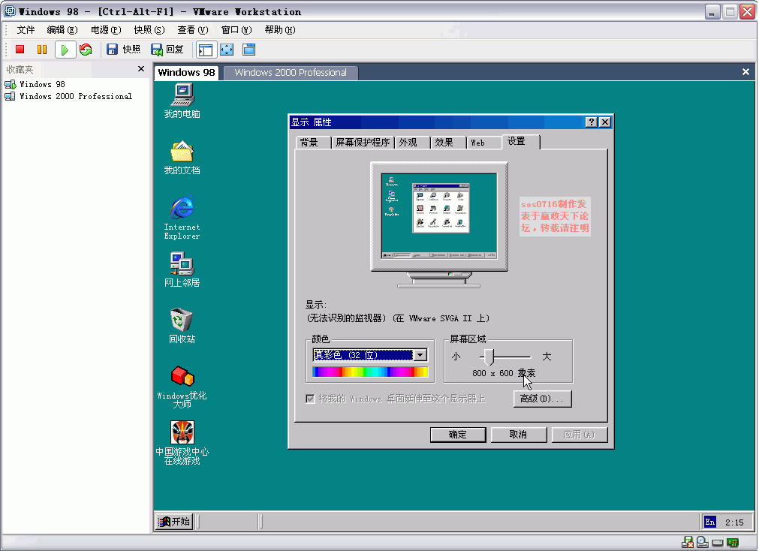Open the 编辑 menu
This screenshot has height=551, width=759.
click(62, 30)
